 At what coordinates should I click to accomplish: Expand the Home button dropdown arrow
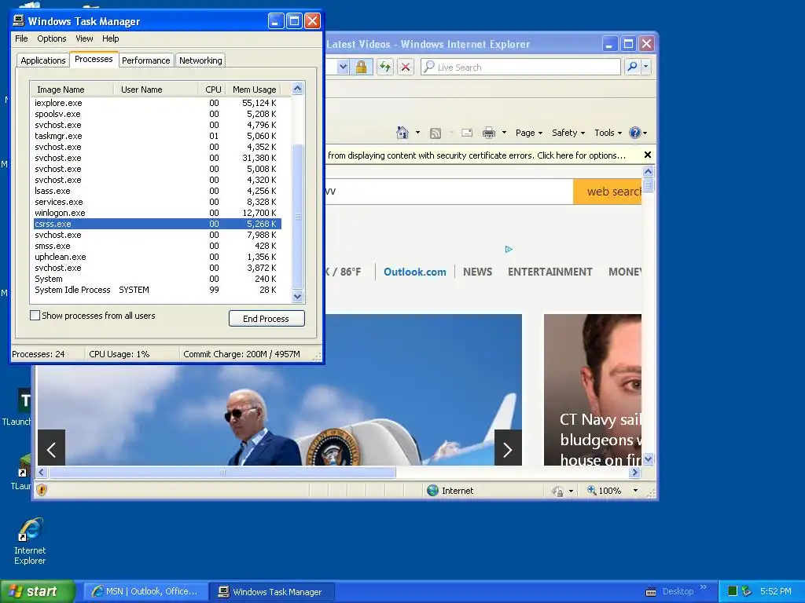417,133
